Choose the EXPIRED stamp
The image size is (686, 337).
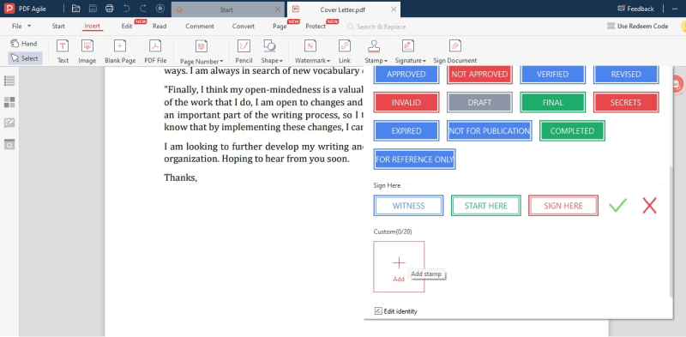(406, 131)
